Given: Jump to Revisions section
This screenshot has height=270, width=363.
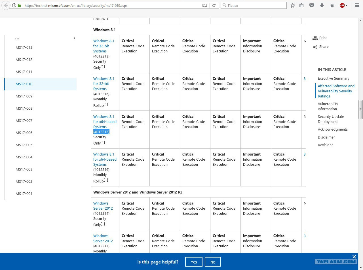Looking at the screenshot, I should click(325, 145).
